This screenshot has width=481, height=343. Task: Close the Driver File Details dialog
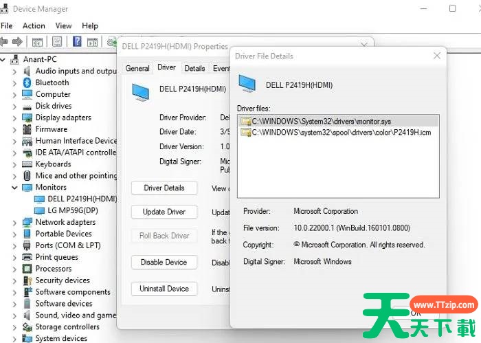tap(437, 56)
